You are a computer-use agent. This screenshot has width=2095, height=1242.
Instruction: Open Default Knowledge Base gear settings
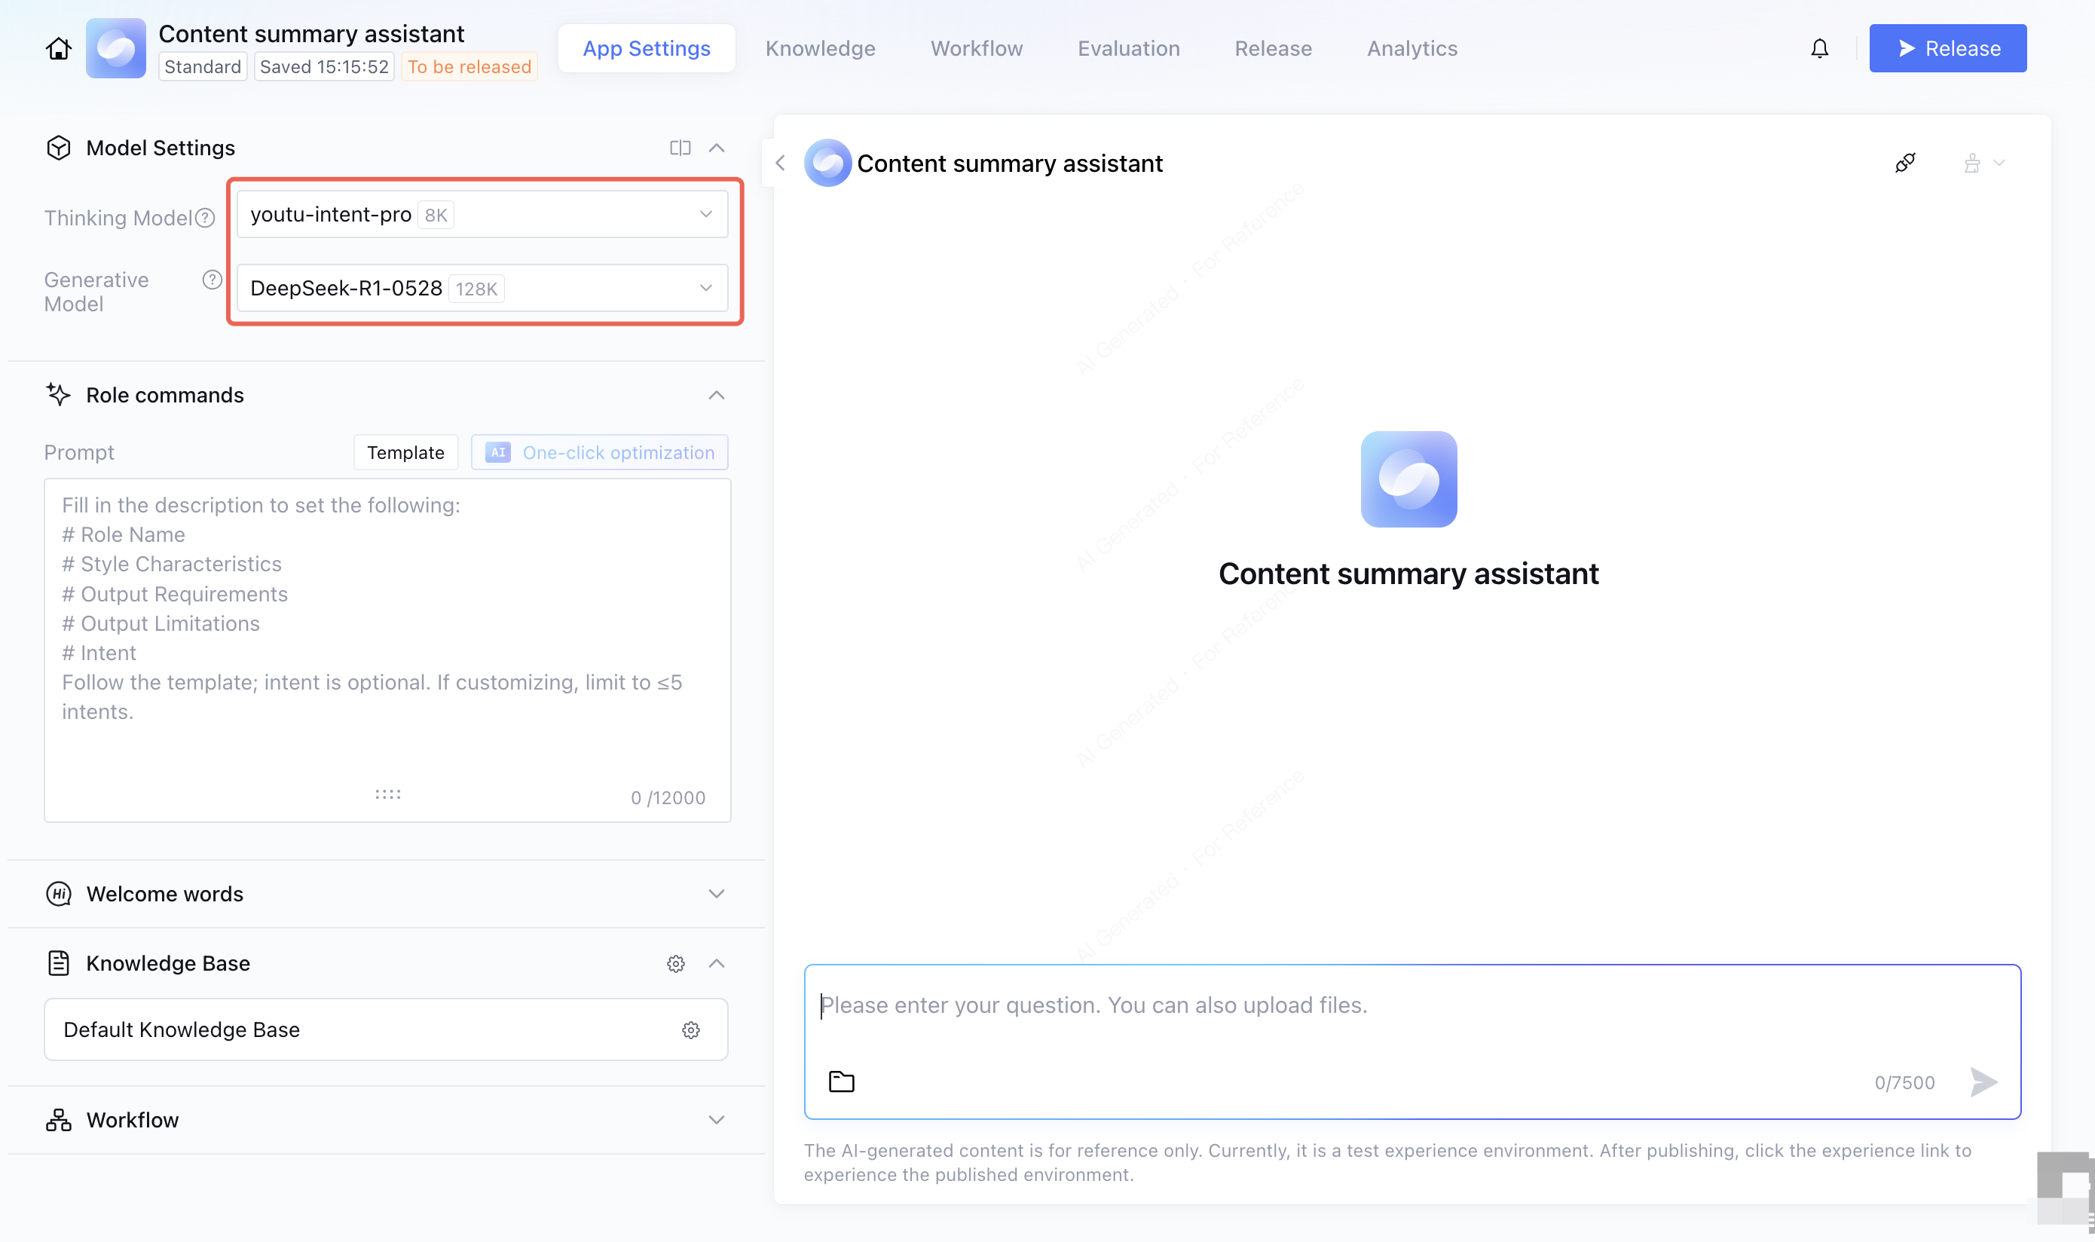click(690, 1029)
